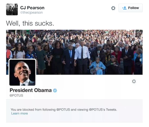
Task: Click the blocked from following notice text
Action: (64, 110)
